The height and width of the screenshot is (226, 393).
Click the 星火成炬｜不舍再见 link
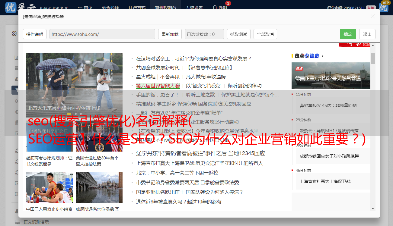(158, 77)
